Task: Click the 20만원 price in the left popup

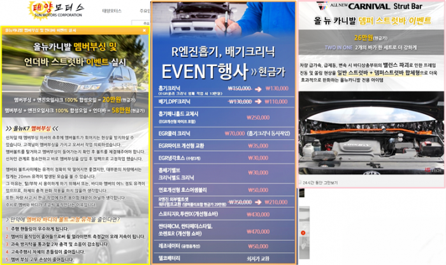Action: point(111,100)
